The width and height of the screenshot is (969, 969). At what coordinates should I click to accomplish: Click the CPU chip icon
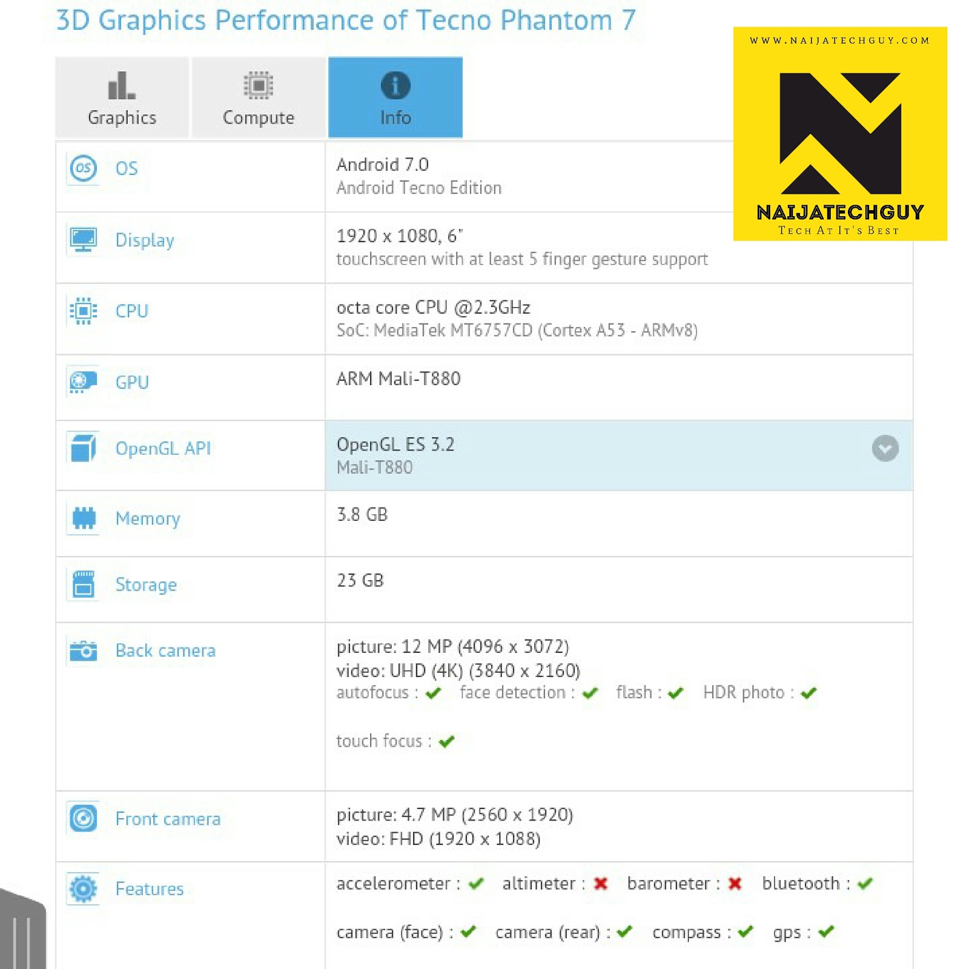click(x=84, y=311)
